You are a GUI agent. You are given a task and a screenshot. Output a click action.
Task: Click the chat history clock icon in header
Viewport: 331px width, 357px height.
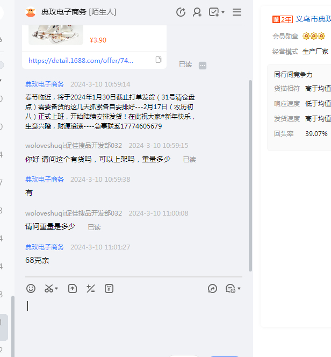click(181, 12)
